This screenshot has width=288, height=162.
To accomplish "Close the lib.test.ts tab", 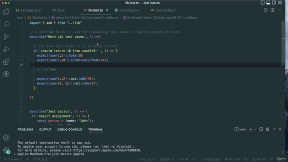I will (107, 10).
